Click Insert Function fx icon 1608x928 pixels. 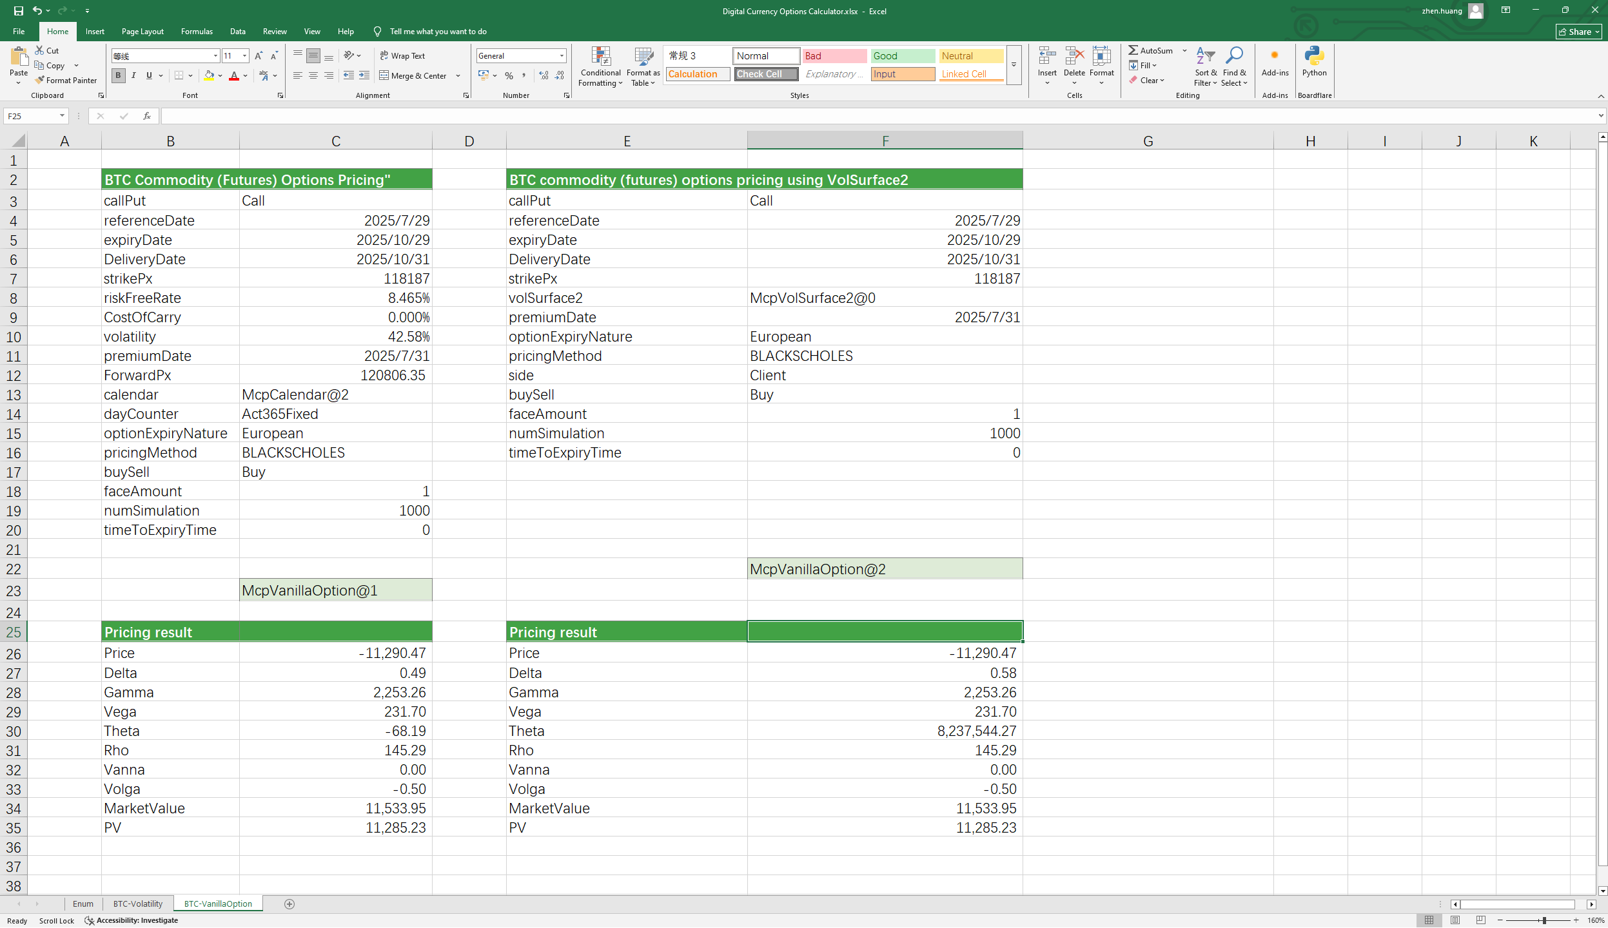pos(147,116)
